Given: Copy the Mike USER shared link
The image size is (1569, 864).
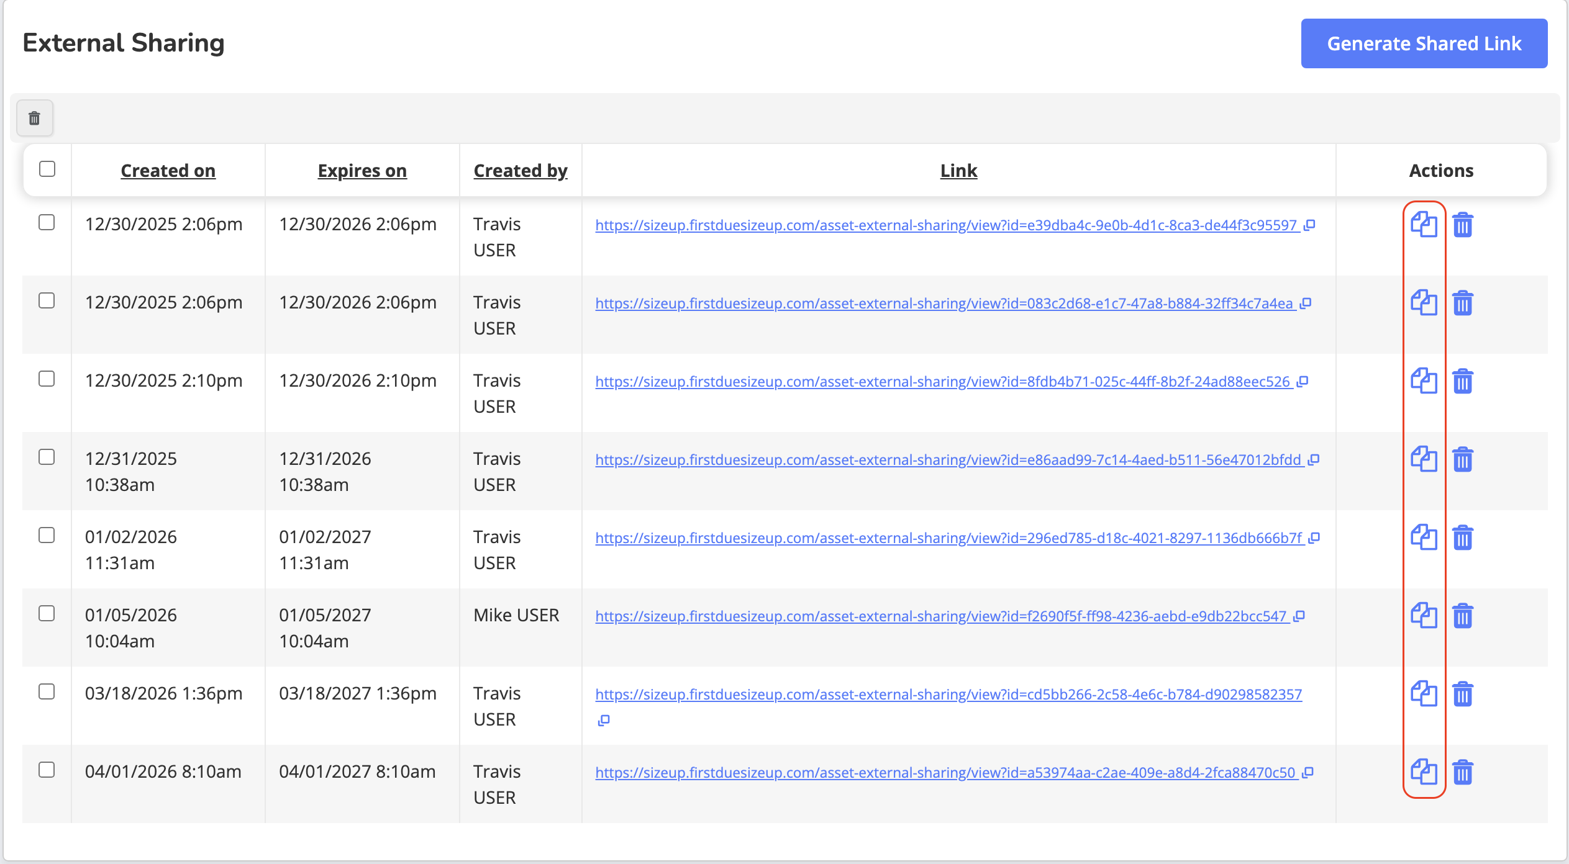Looking at the screenshot, I should pyautogui.click(x=1424, y=616).
